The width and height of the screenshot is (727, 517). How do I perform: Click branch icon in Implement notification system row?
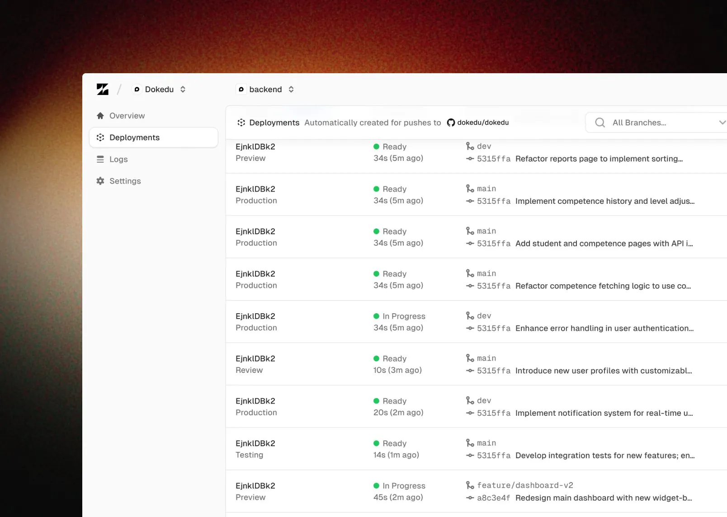(x=470, y=400)
